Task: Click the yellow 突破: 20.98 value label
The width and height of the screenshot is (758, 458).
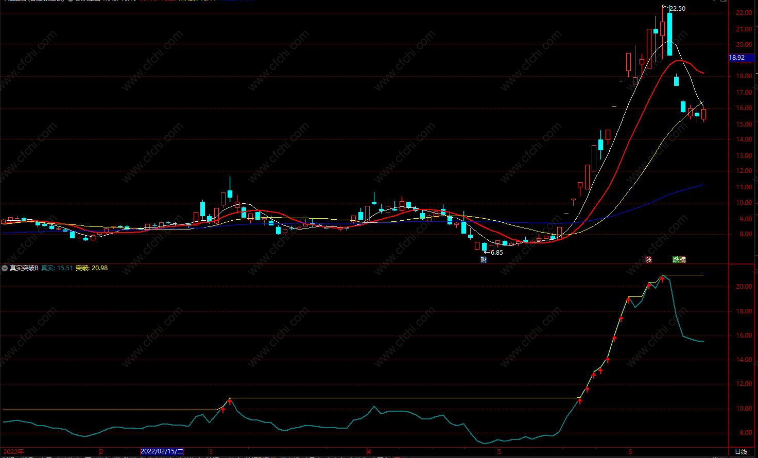Action: (92, 268)
